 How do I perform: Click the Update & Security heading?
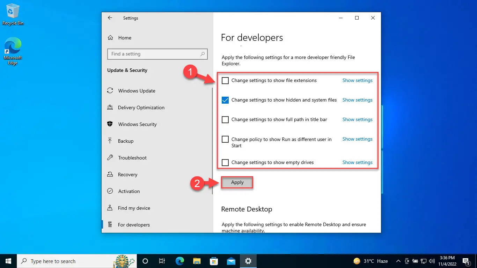click(x=127, y=70)
